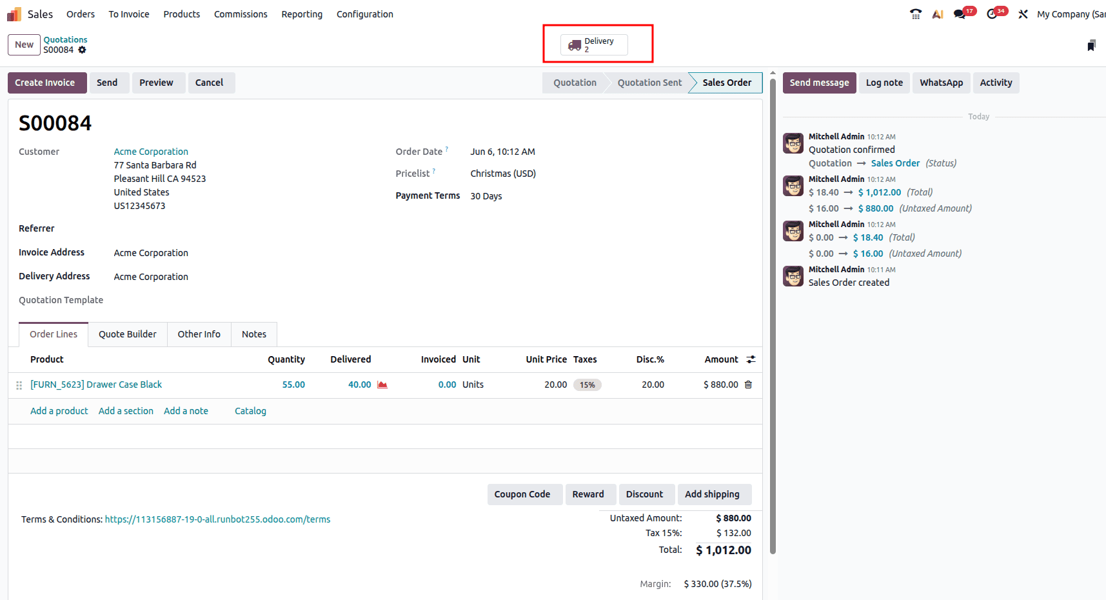Click the Quotation Template field
1106x600 pixels.
pyautogui.click(x=245, y=301)
